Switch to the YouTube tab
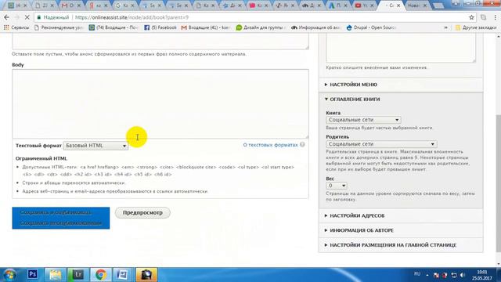This screenshot has height=282, width=501. [x=364, y=5]
